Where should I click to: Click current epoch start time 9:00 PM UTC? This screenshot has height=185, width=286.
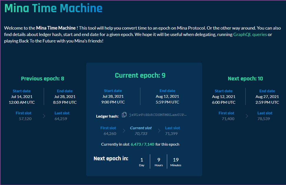coord(113,102)
